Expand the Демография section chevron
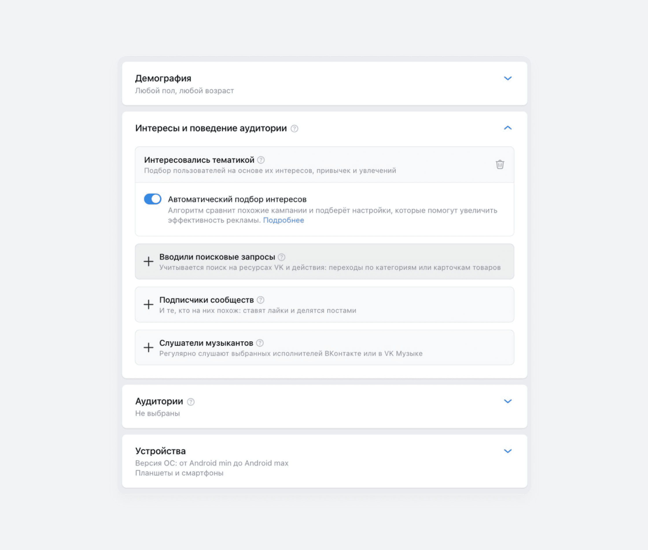 pyautogui.click(x=507, y=78)
